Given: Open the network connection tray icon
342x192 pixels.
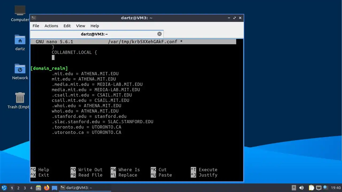Looking at the screenshot, I should point(319,188).
